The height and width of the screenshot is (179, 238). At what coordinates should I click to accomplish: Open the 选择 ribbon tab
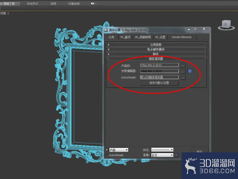[x=53, y=3]
